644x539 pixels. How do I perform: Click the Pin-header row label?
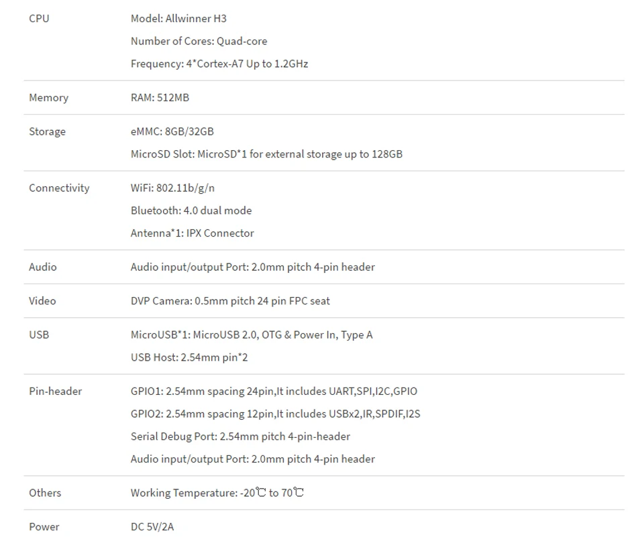point(55,392)
